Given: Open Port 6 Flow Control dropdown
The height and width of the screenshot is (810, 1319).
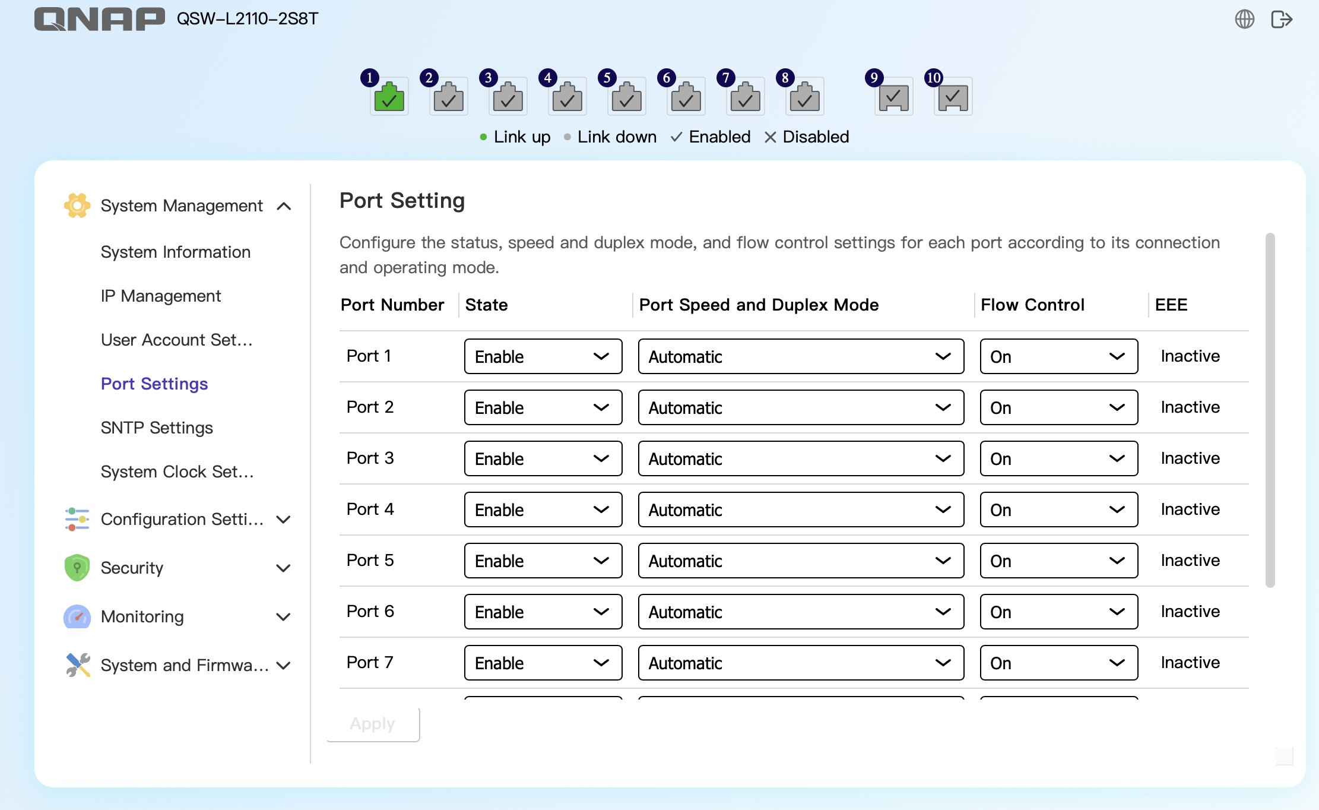Looking at the screenshot, I should tap(1059, 612).
